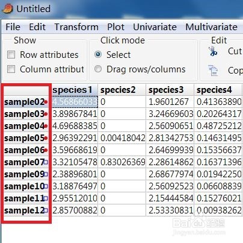Select the species3 column header
The height and width of the screenshot is (243, 243).
(170, 90)
